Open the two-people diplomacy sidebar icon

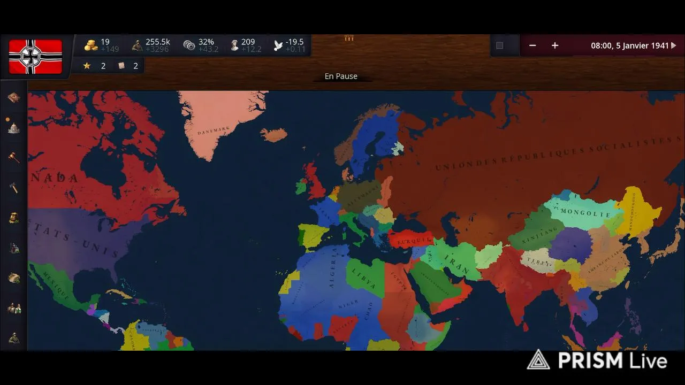[x=14, y=308]
